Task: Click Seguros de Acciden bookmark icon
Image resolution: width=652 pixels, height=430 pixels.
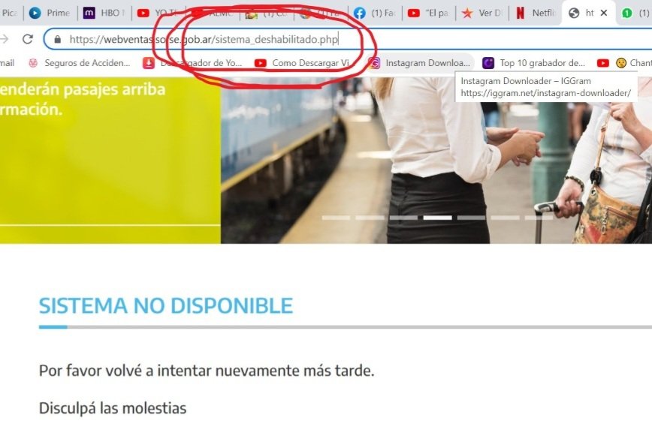Action: (x=33, y=63)
